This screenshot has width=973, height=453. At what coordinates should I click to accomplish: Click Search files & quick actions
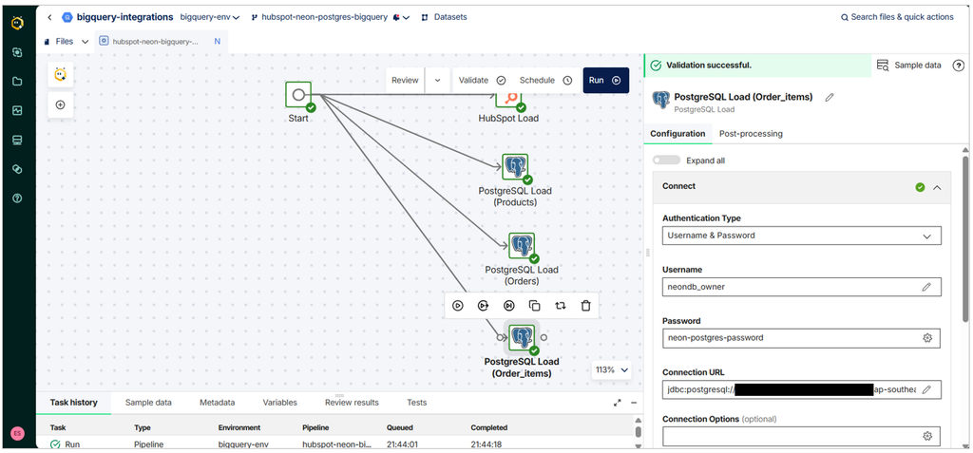coord(897,17)
